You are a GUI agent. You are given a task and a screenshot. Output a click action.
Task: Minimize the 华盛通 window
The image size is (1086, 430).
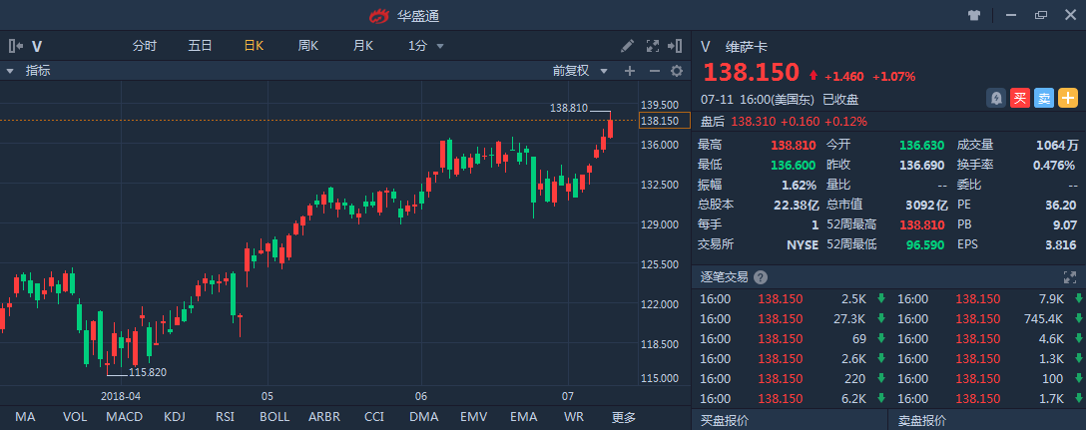pos(1011,15)
